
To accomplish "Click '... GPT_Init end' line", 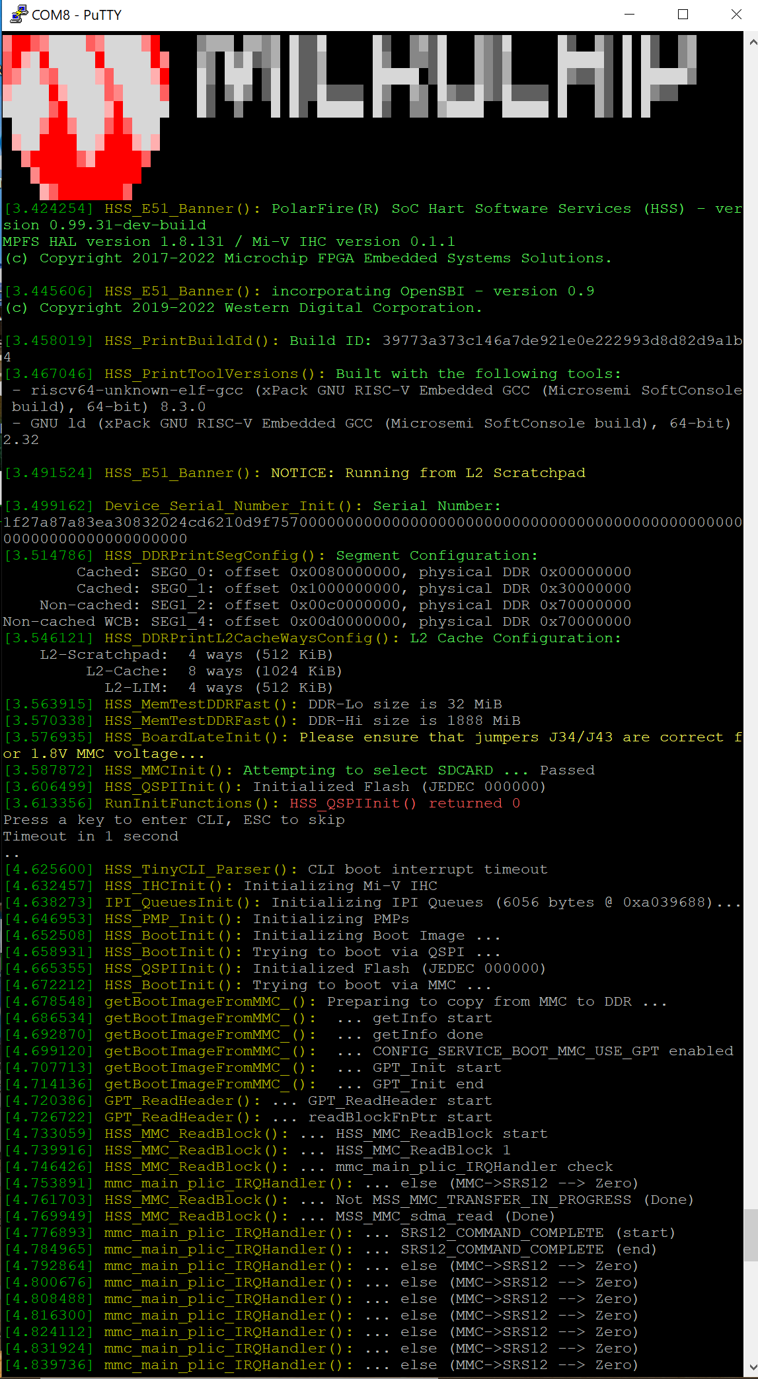I will coord(410,1084).
